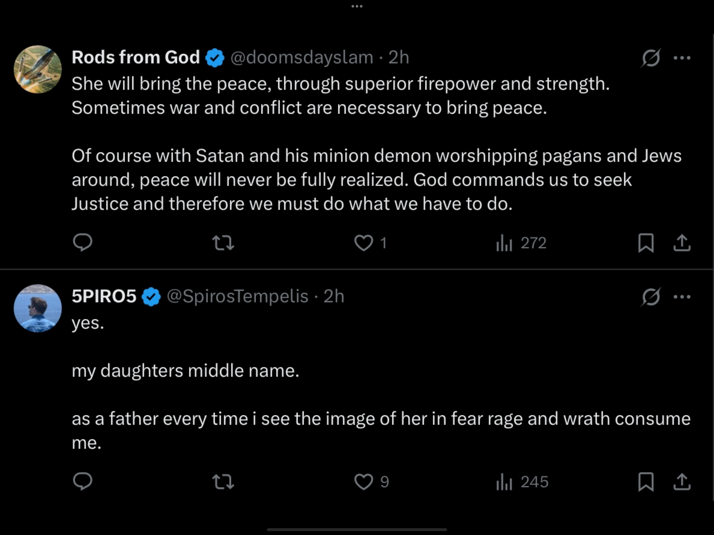Image resolution: width=714 pixels, height=535 pixels.
Task: Open Rods from God profile avatar
Action: pyautogui.click(x=38, y=69)
